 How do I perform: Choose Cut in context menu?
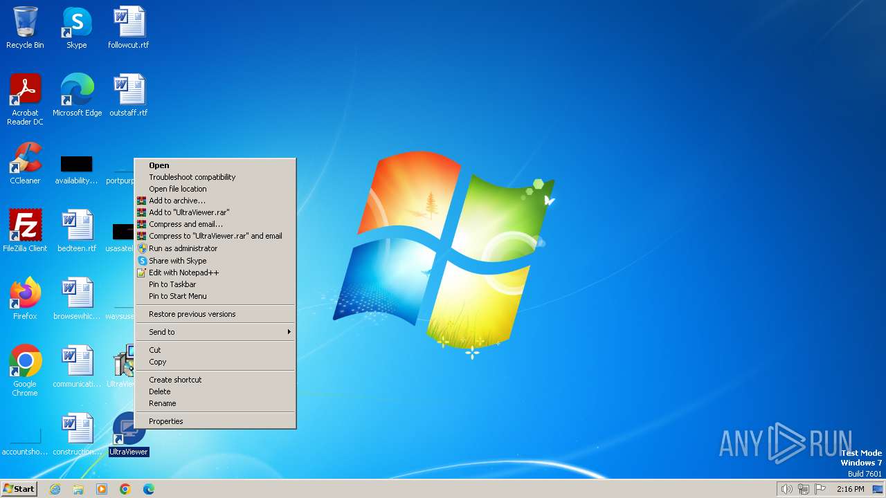click(x=215, y=350)
